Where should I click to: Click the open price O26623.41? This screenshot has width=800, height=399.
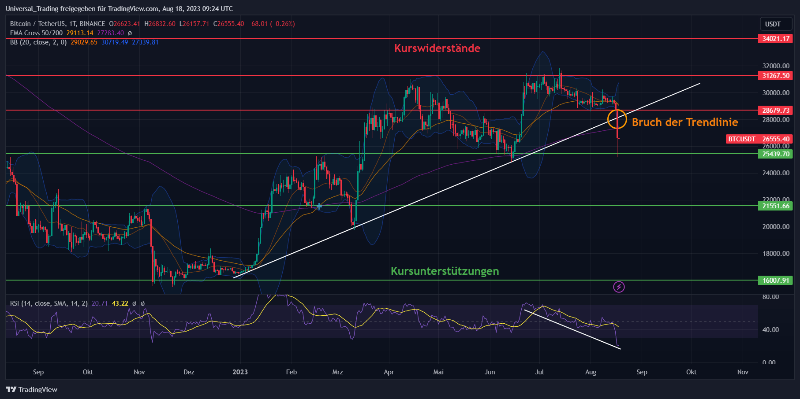pyautogui.click(x=125, y=24)
